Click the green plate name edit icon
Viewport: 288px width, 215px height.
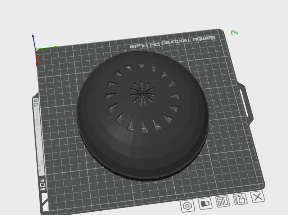coord(234,33)
